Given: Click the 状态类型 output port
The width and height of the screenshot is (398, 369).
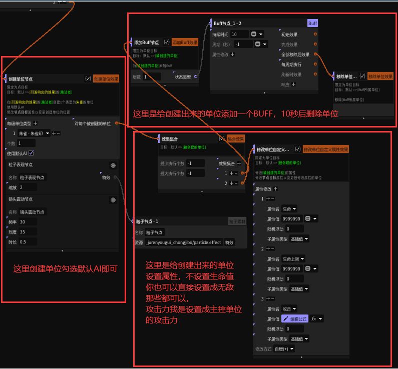Looking at the screenshot, I should (196, 76).
